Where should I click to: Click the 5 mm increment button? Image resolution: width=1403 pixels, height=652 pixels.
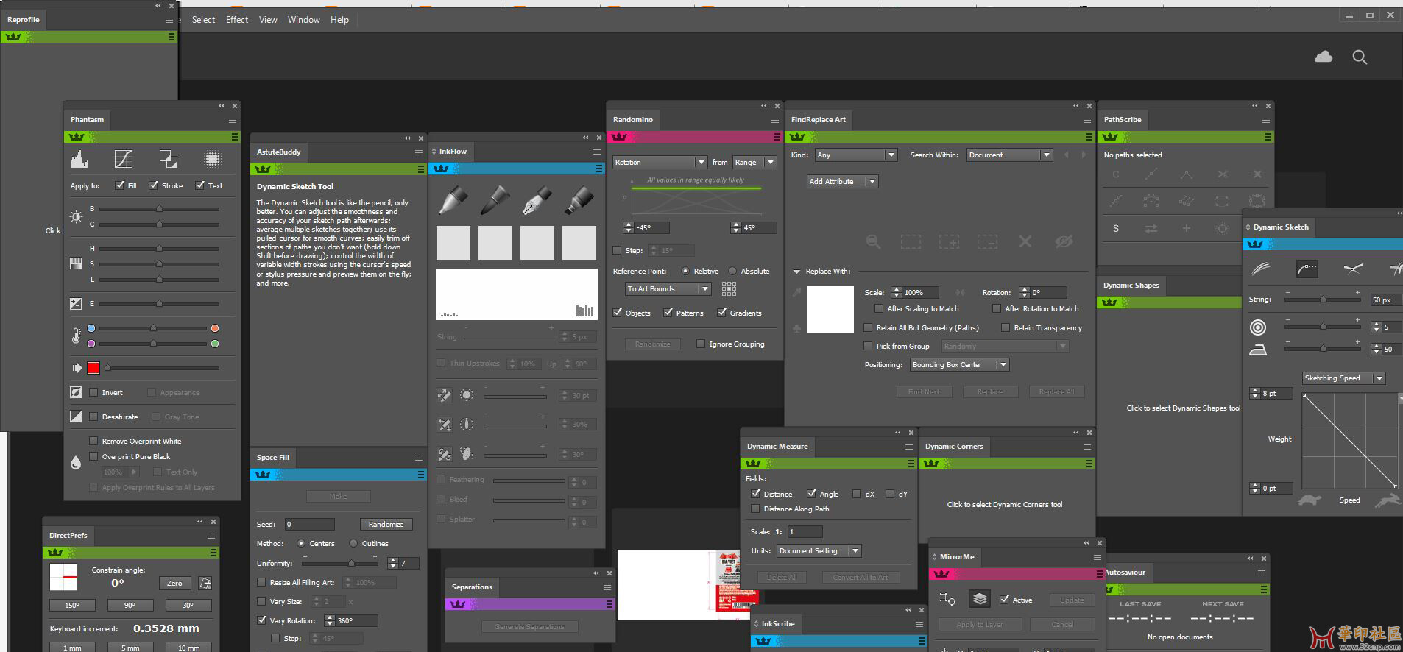(x=130, y=648)
